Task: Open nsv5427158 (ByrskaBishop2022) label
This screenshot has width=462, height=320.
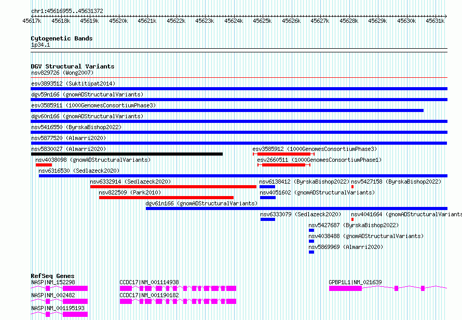Action: click(x=396, y=182)
